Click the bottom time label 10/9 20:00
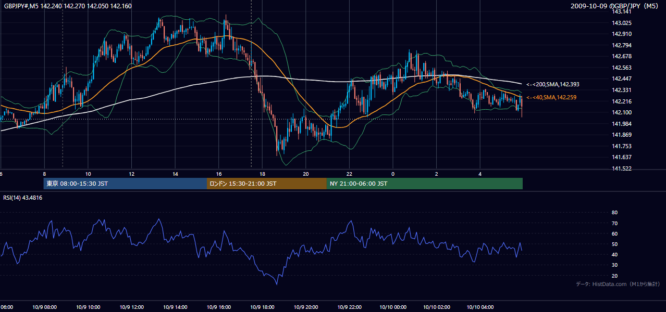The height and width of the screenshot is (312, 666). pos(306,307)
